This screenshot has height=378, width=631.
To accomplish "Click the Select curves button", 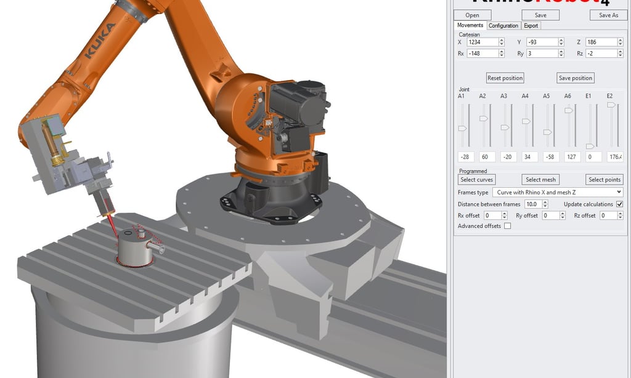I will (477, 180).
